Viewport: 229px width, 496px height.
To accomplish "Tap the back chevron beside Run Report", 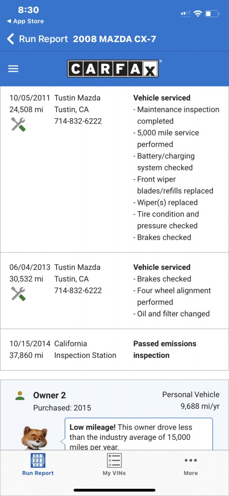I will [x=11, y=39].
